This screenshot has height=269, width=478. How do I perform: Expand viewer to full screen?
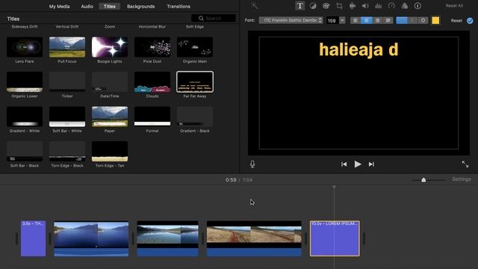click(465, 164)
